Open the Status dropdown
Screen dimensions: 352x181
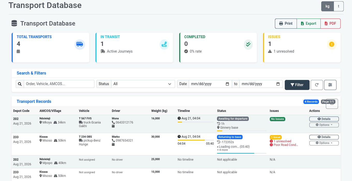click(143, 84)
